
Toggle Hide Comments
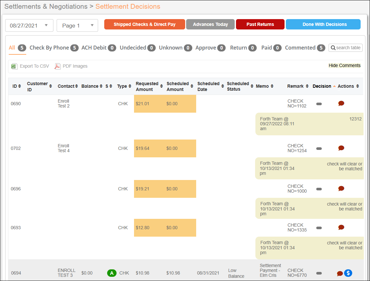[344, 65]
